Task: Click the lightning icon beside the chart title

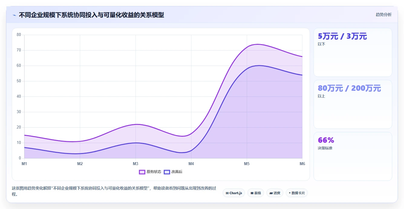Action: pyautogui.click(x=14, y=15)
